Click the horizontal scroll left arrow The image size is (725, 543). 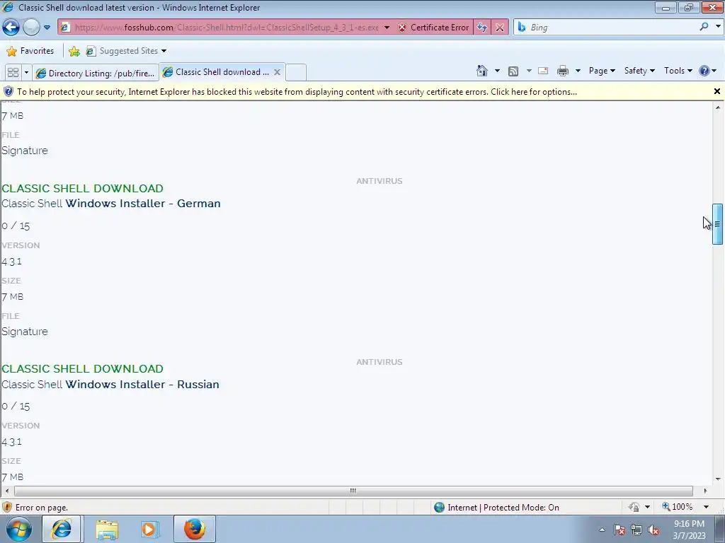point(6,491)
